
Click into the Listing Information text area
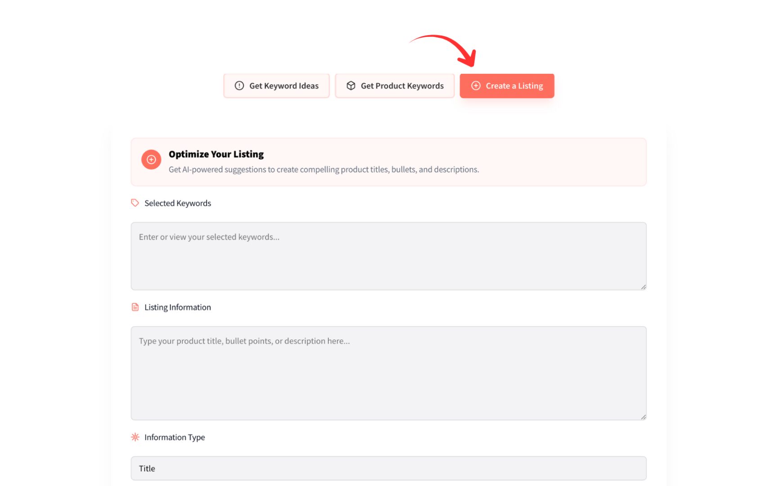[x=388, y=373]
